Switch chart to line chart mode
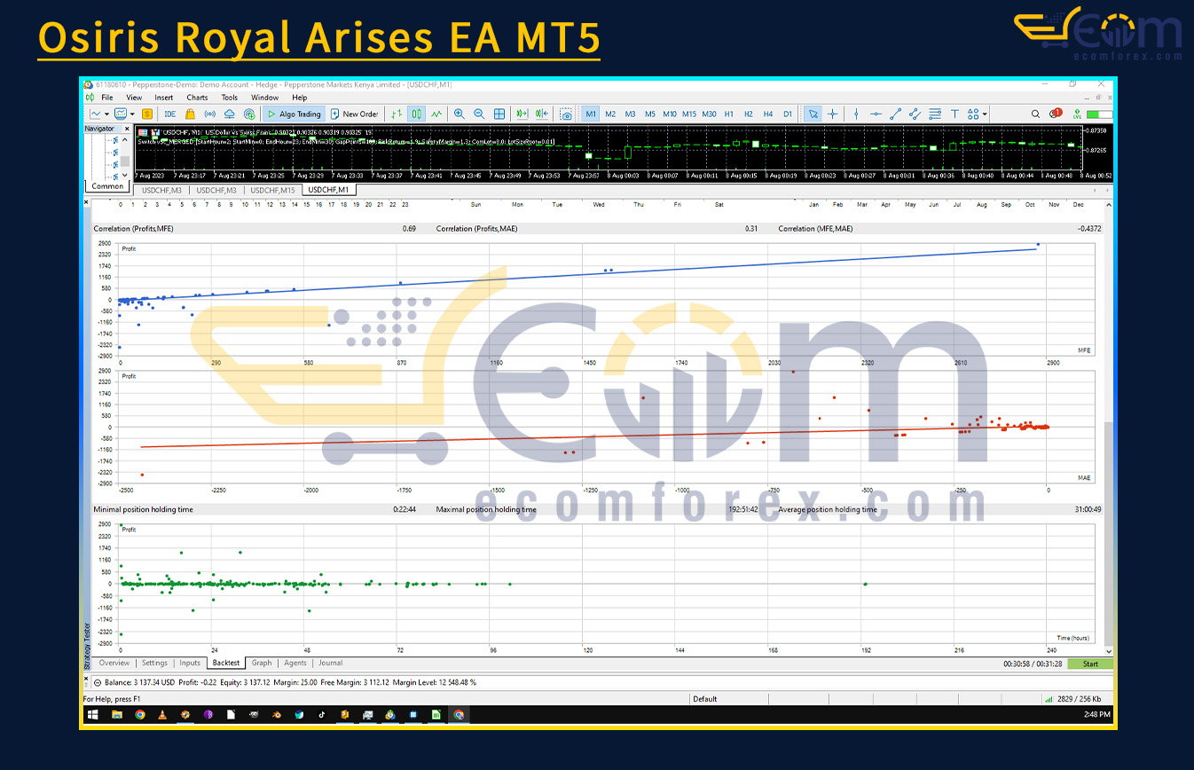Screen dimensions: 1194x770 [x=436, y=114]
